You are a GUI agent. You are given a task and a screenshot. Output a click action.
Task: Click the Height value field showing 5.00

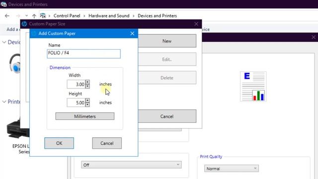[76, 103]
